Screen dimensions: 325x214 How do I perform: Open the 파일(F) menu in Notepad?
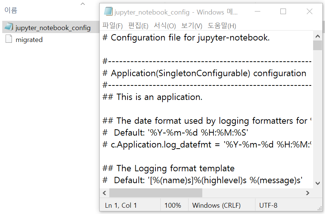coord(113,26)
